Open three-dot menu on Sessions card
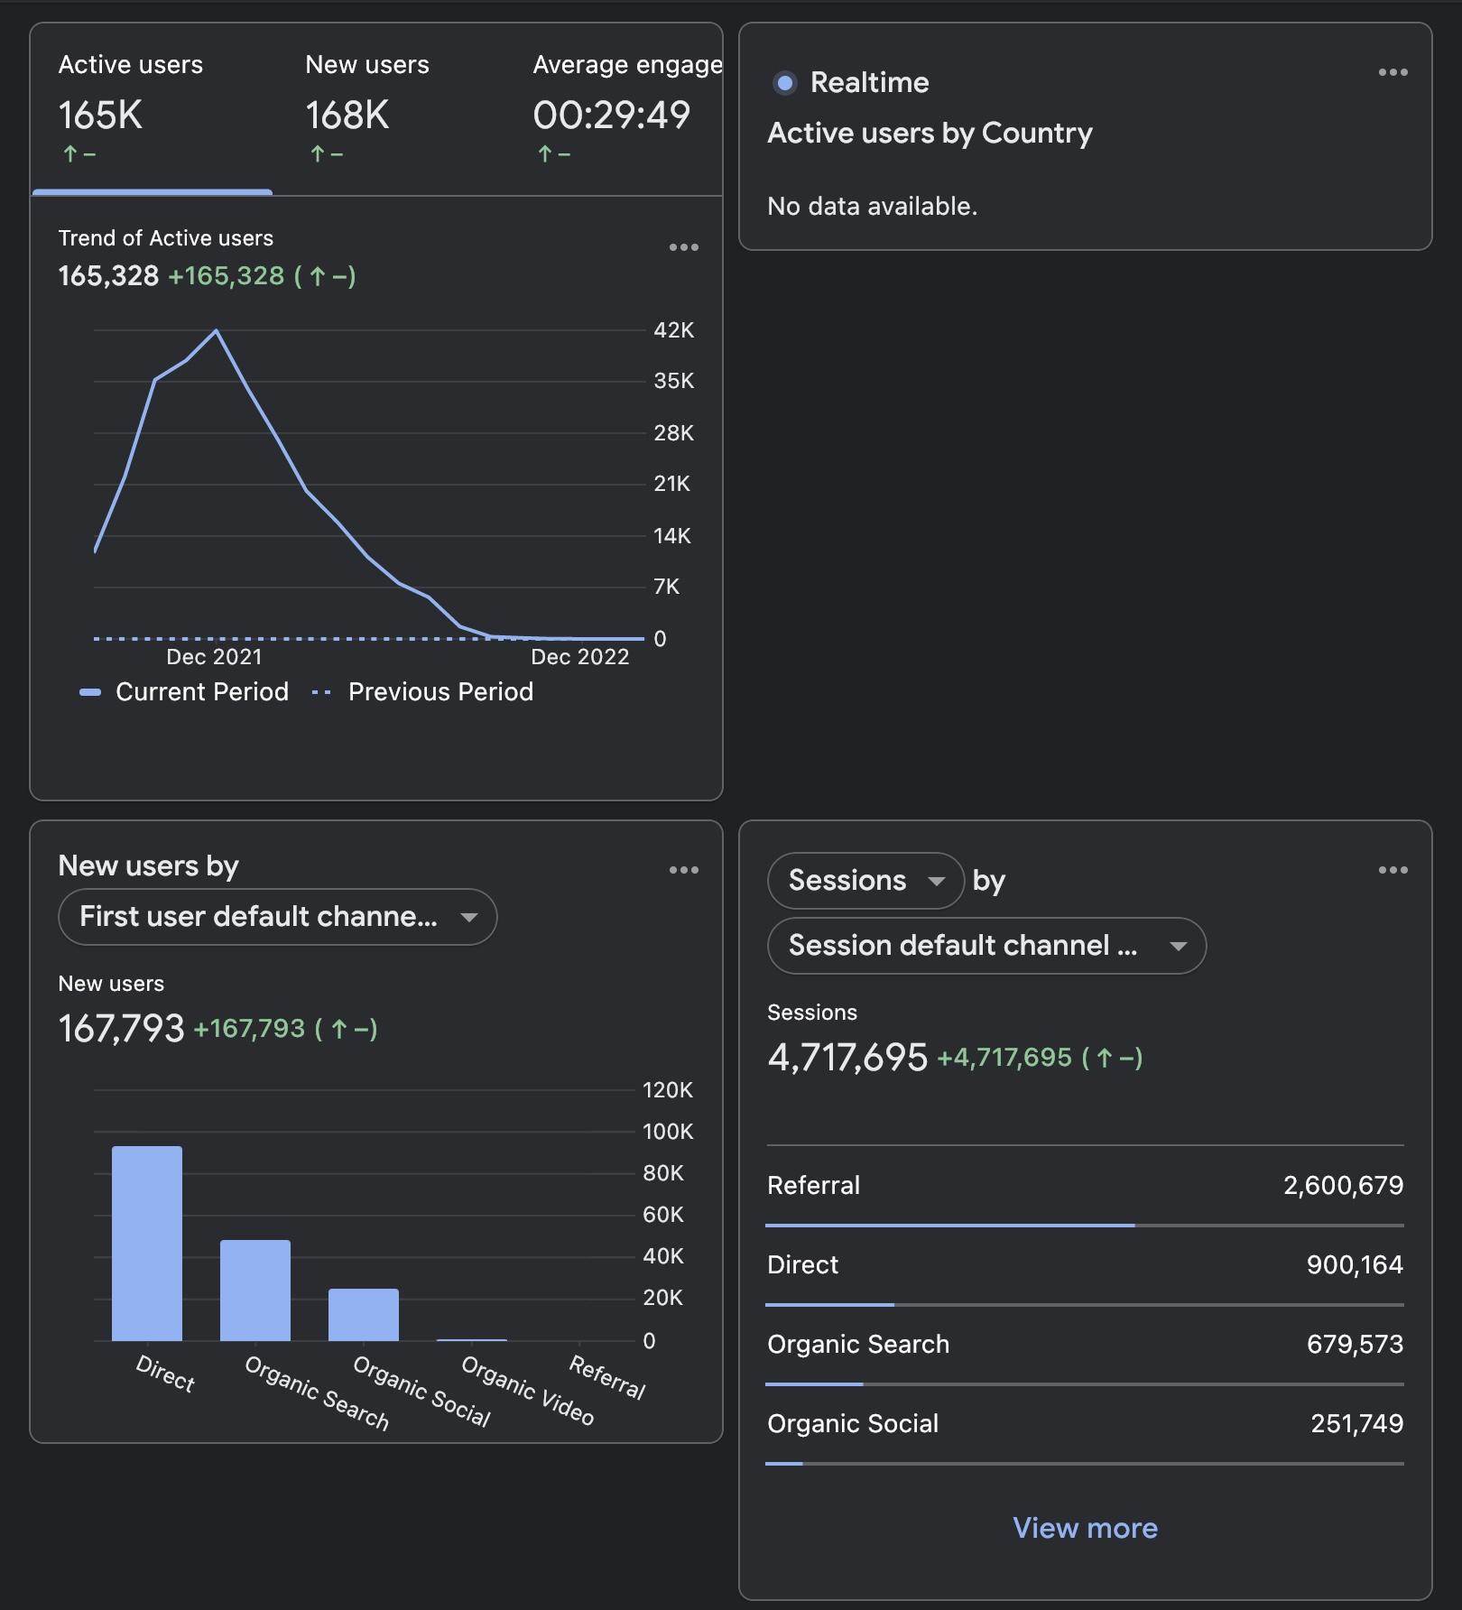 coord(1393,870)
